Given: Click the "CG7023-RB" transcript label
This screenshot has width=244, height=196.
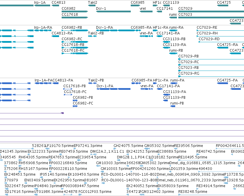Looking at the screenshot, I should (188, 68).
